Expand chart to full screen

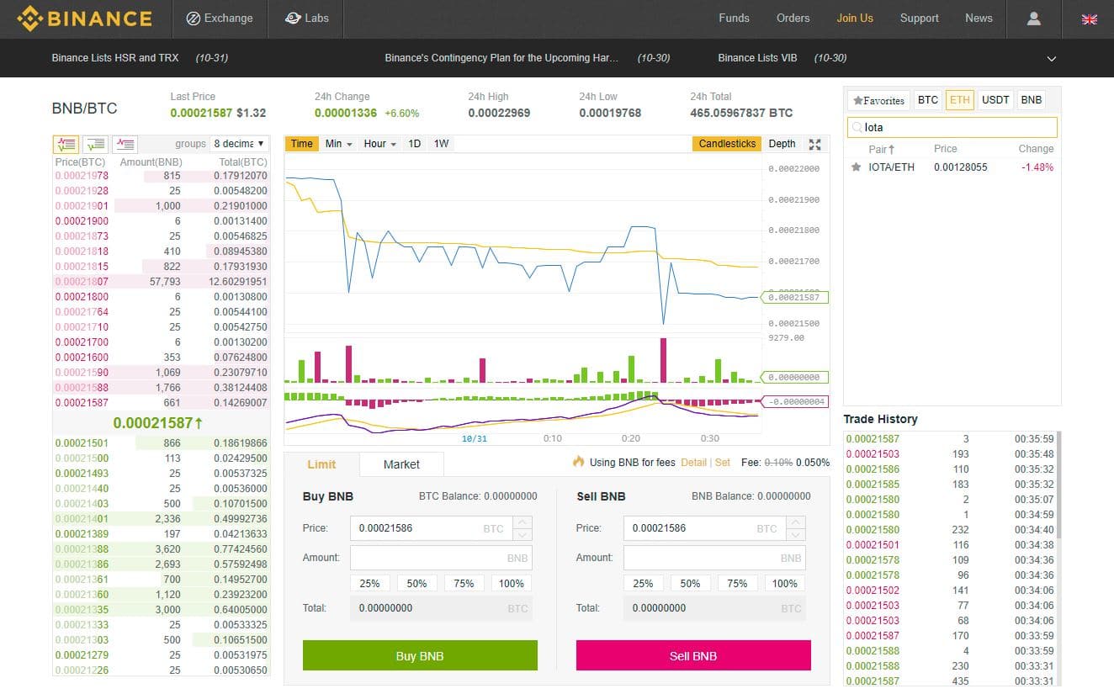click(x=814, y=144)
